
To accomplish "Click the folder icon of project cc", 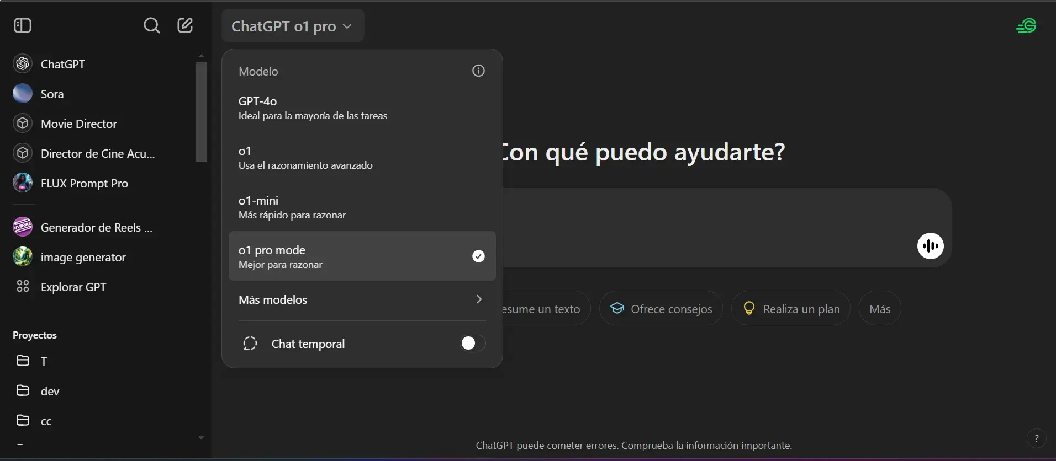I will pos(23,420).
